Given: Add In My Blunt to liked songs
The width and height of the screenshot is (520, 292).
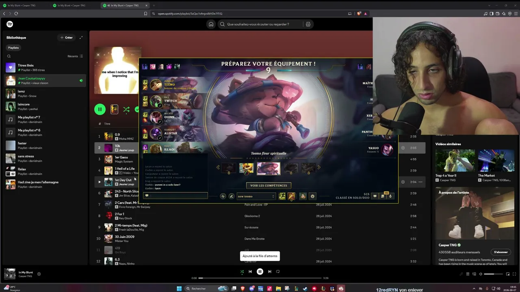Looking at the screenshot, I should (x=39, y=274).
